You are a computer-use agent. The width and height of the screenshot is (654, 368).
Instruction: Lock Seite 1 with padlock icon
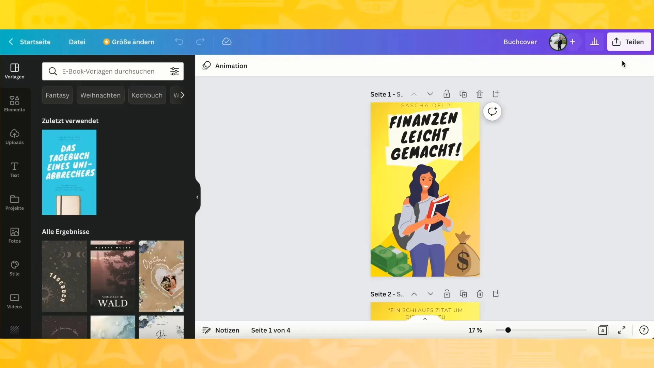(447, 94)
